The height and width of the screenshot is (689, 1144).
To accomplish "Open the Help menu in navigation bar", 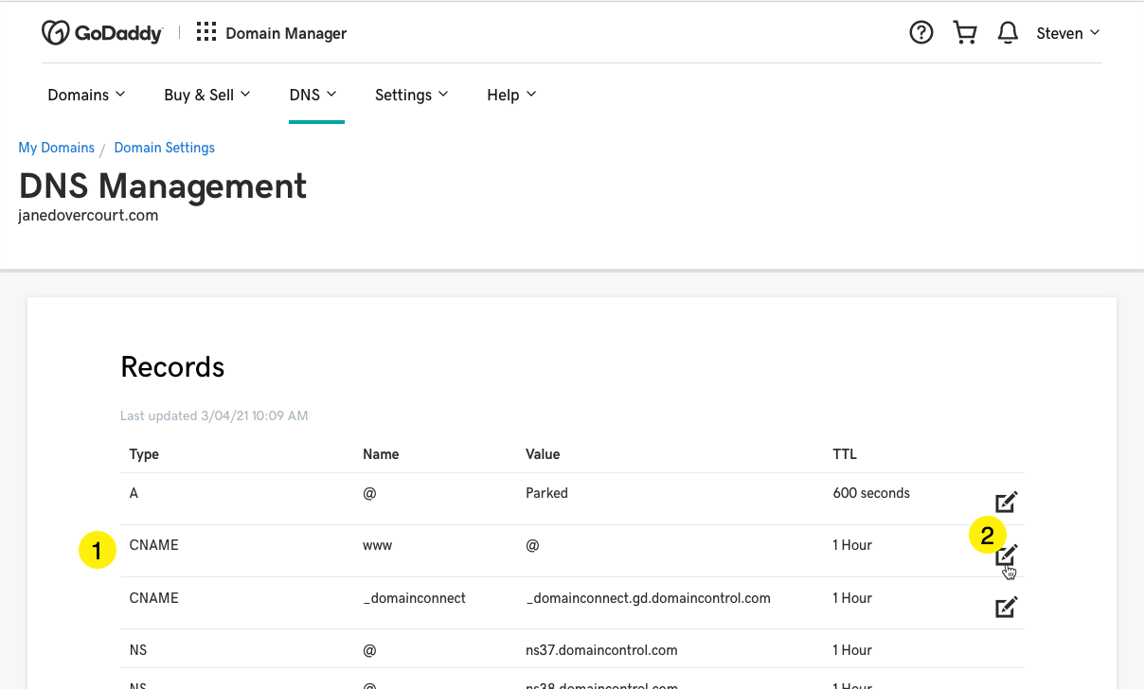I will tap(511, 95).
